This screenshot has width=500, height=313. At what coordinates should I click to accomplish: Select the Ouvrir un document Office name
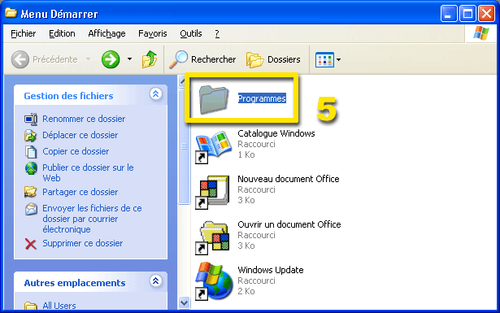(289, 224)
